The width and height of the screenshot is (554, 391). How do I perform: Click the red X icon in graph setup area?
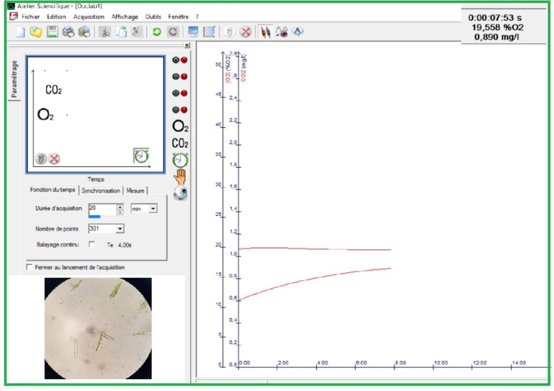coord(55,159)
